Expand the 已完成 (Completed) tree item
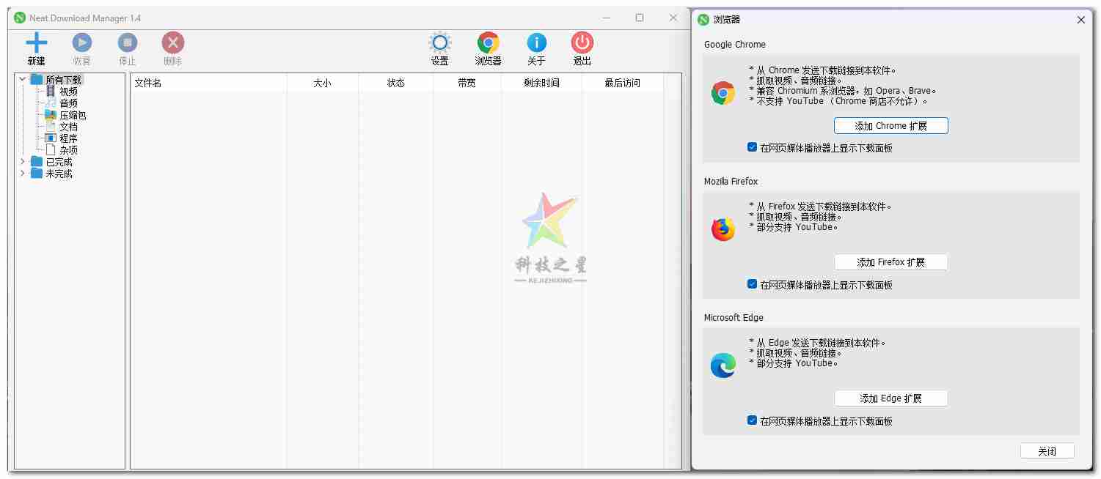 [23, 161]
